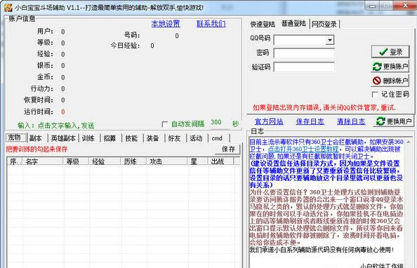Click the 联系我们 link
This screenshot has height=268, width=417.
click(211, 24)
